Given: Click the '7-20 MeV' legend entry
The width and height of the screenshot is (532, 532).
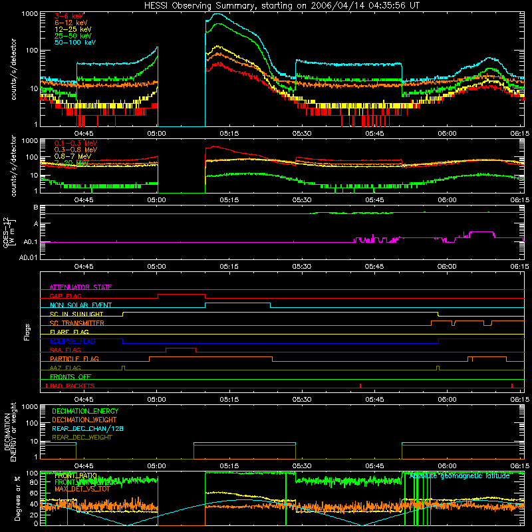Looking at the screenshot, I should pos(71,163).
